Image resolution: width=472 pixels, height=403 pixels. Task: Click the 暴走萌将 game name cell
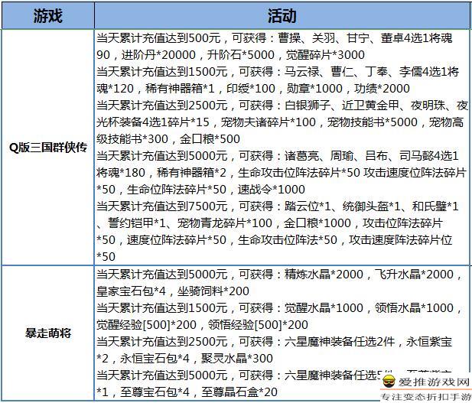point(48,333)
